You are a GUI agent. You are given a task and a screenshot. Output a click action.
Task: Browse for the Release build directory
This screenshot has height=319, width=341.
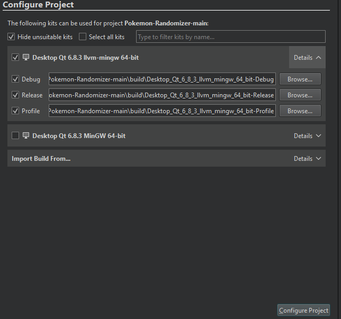(x=300, y=95)
